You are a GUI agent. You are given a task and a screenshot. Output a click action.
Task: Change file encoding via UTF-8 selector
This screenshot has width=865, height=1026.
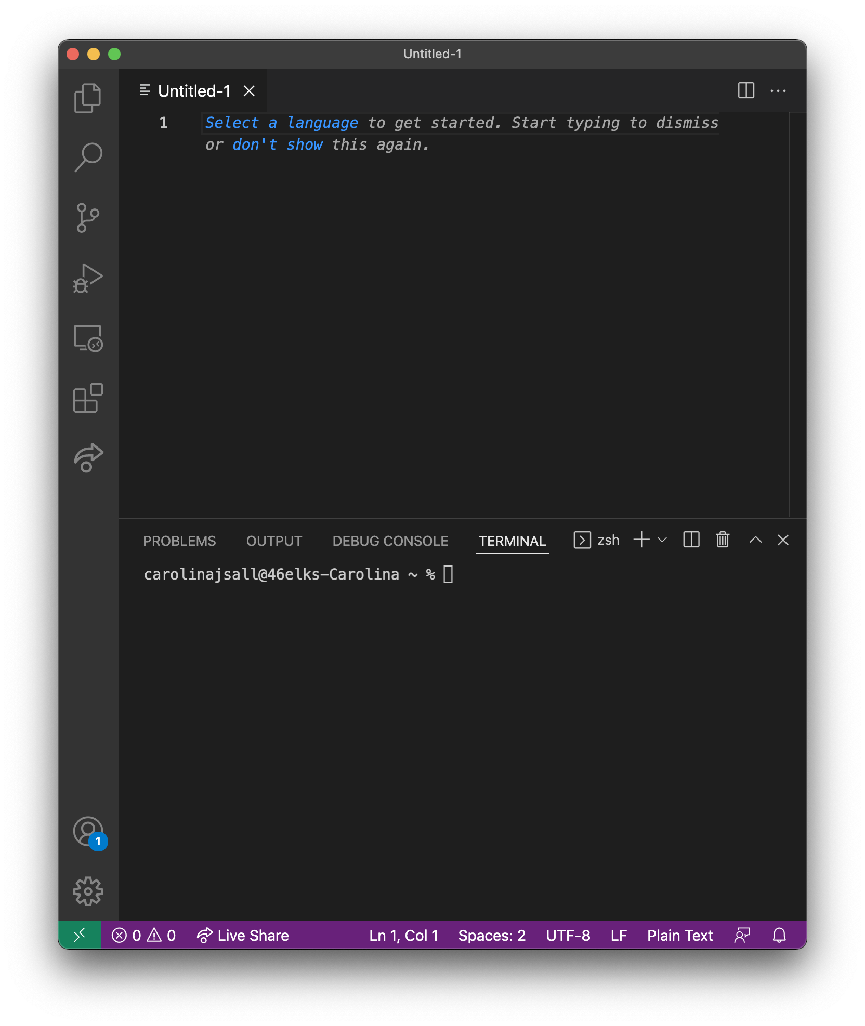click(x=568, y=935)
